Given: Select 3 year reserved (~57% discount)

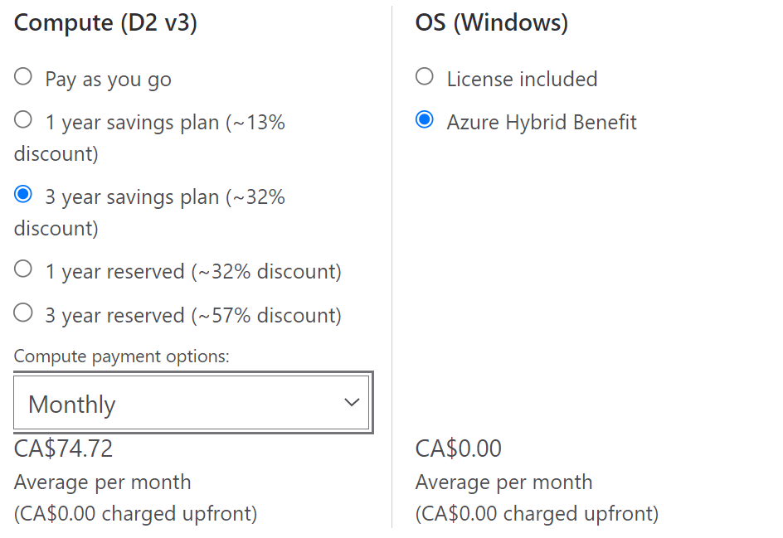Looking at the screenshot, I should coord(23,313).
